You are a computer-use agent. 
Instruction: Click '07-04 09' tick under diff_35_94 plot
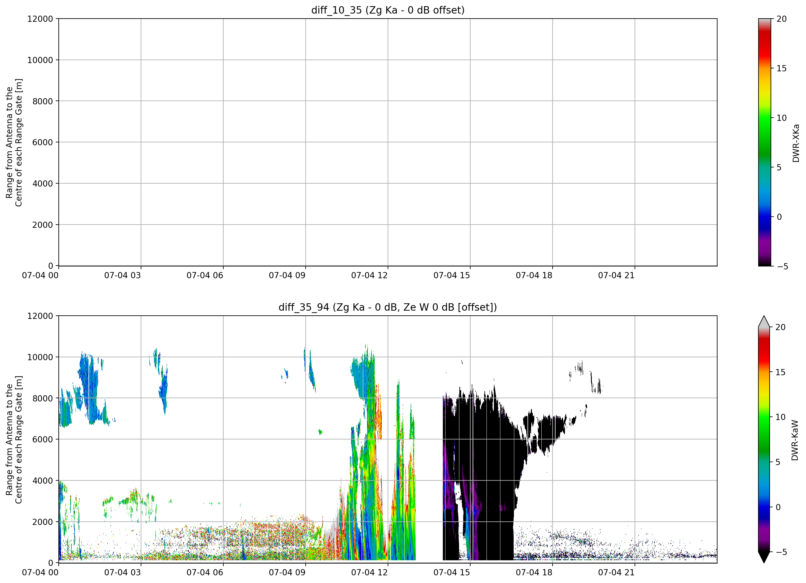point(287,573)
